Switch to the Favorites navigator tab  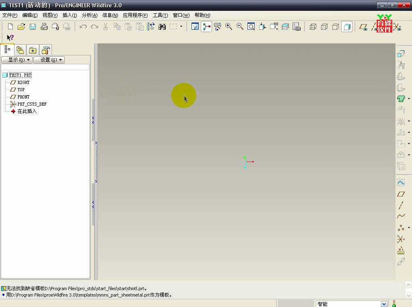[x=33, y=50]
